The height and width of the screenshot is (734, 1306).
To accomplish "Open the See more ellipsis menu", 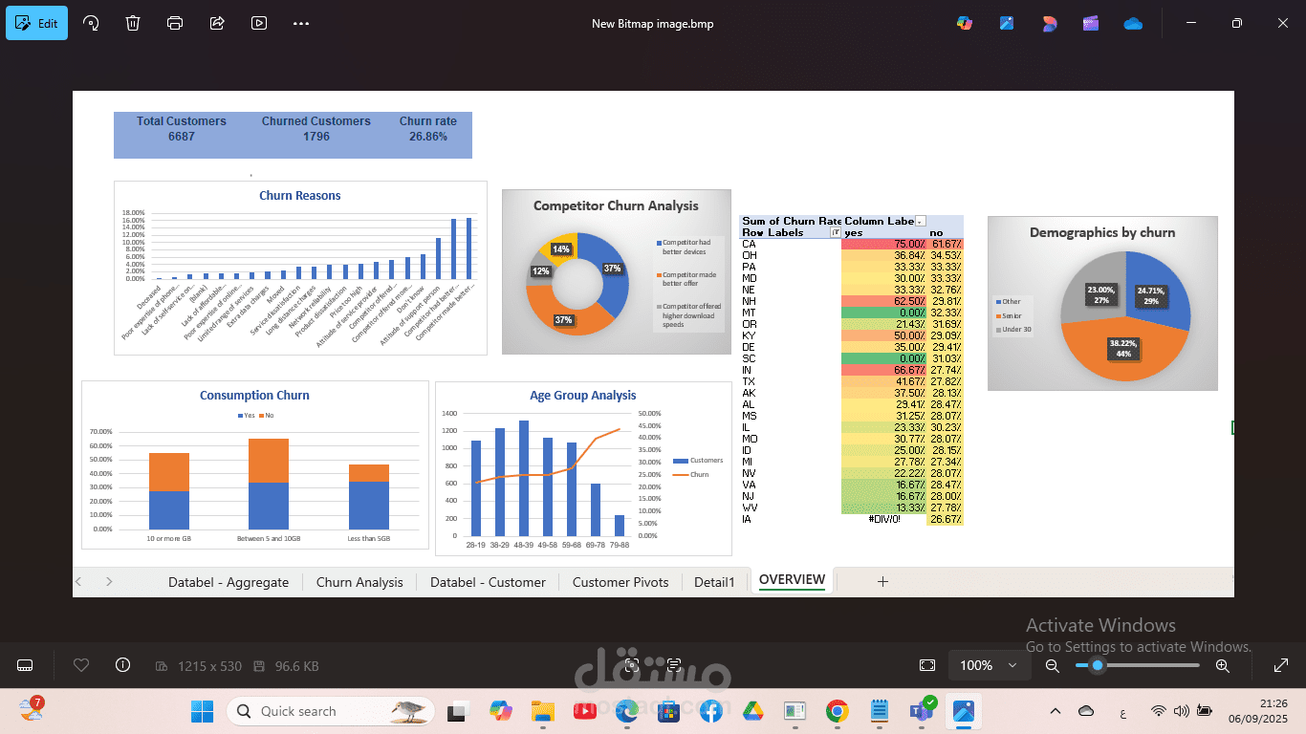I will point(301,23).
